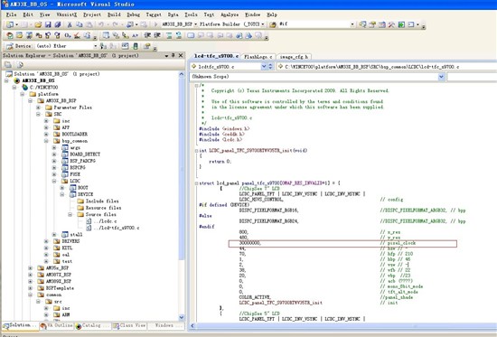Open the Target menu

click(154, 14)
